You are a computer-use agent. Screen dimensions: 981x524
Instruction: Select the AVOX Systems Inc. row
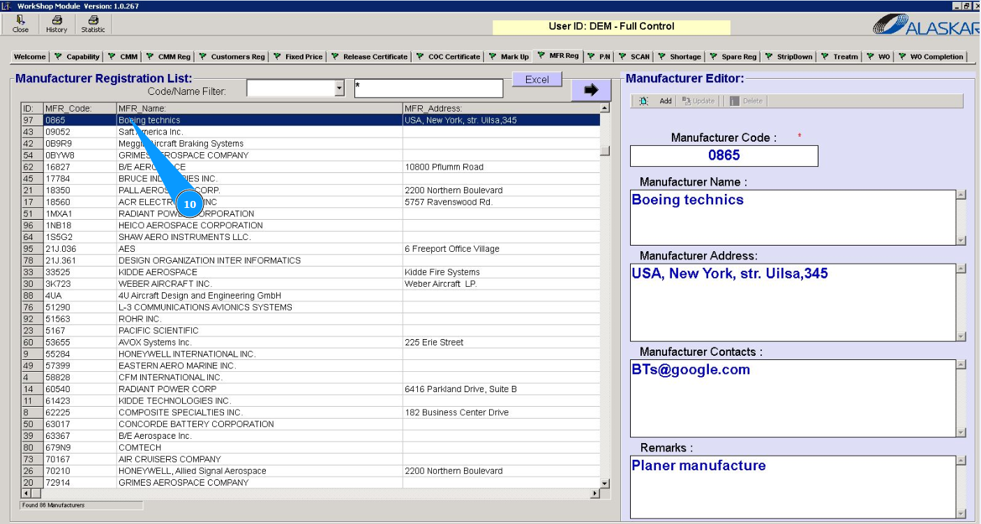(310, 343)
